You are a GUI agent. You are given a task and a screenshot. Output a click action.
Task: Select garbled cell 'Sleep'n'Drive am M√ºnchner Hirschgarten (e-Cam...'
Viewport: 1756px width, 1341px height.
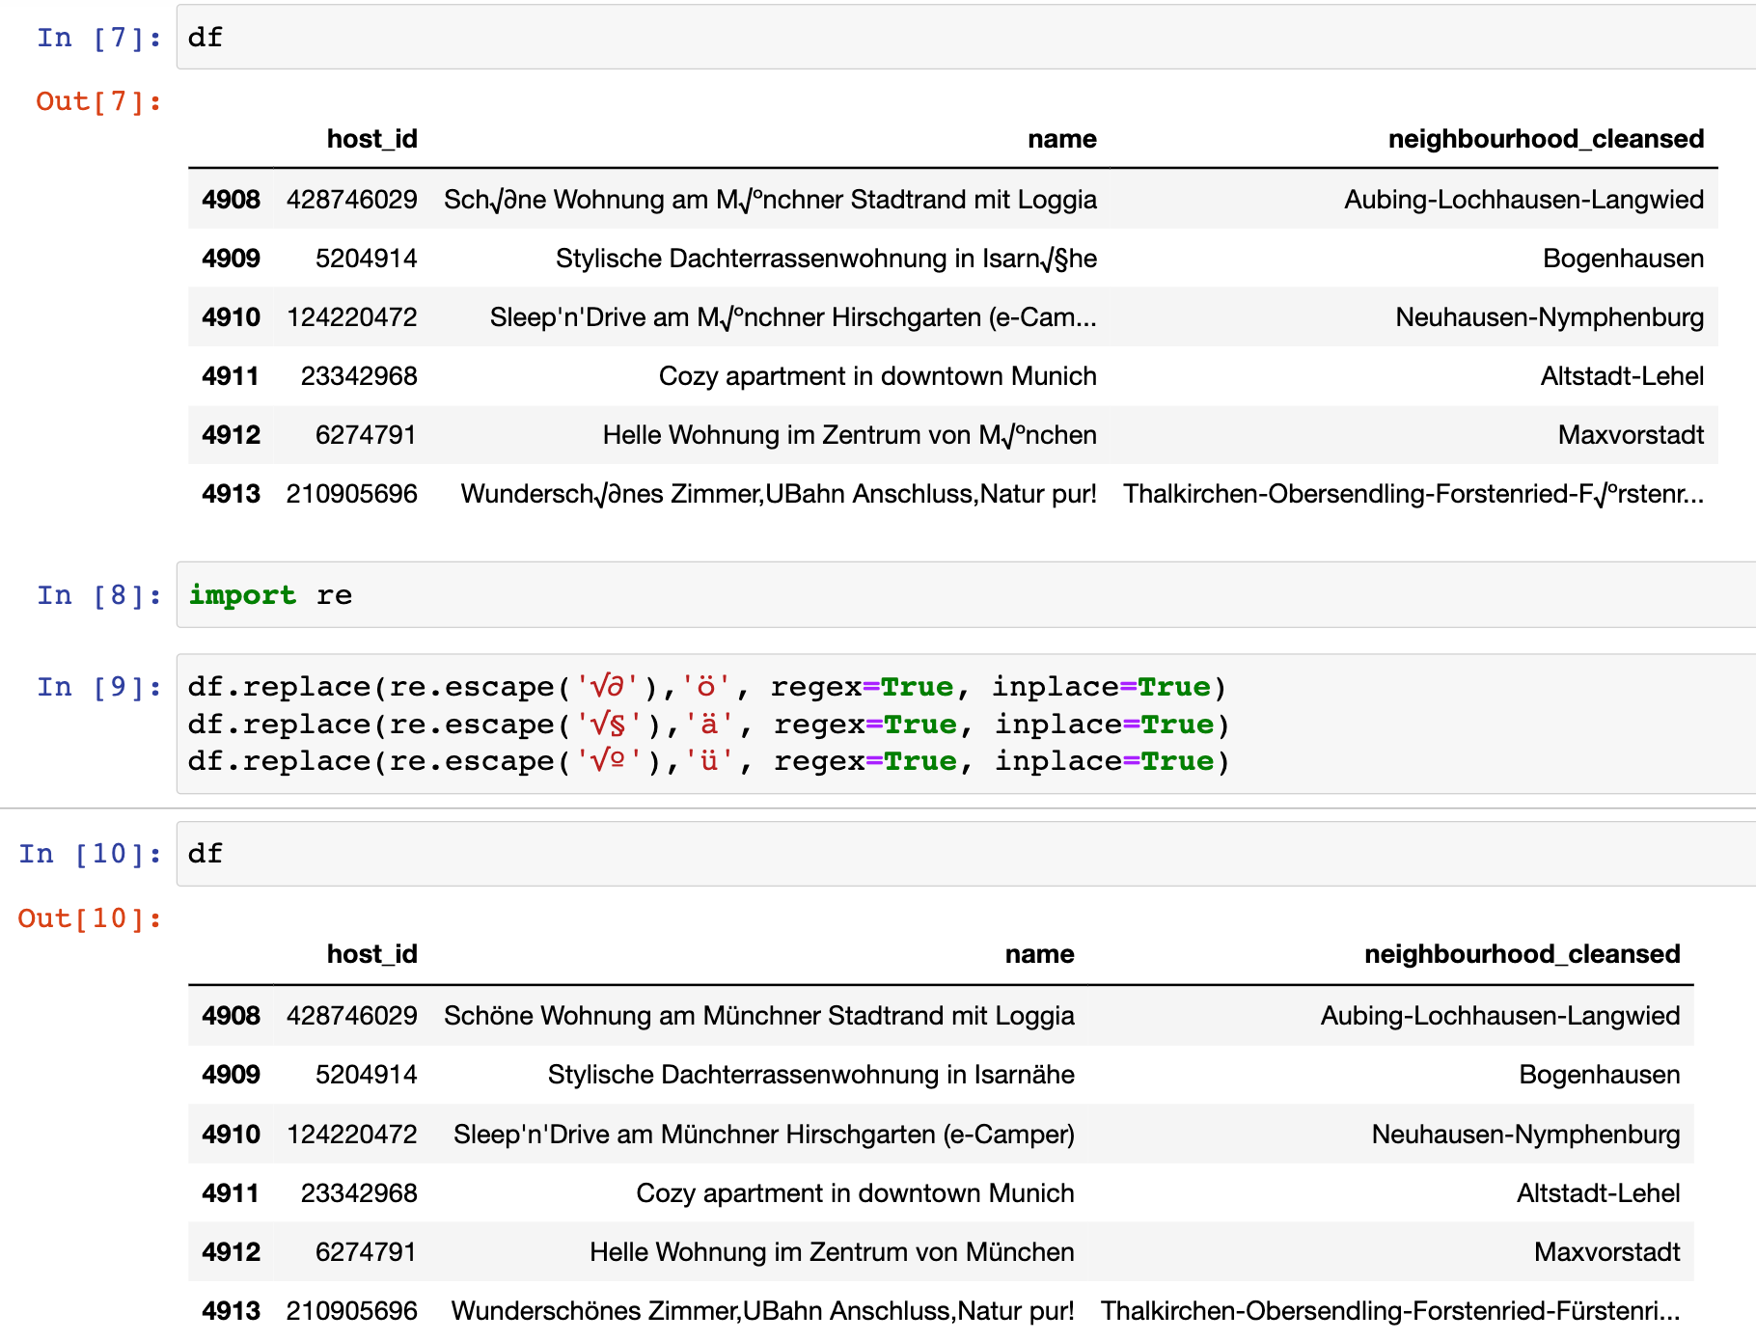793,317
